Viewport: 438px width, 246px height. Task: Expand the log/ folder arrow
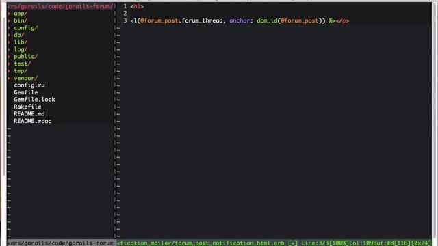(x=9, y=49)
